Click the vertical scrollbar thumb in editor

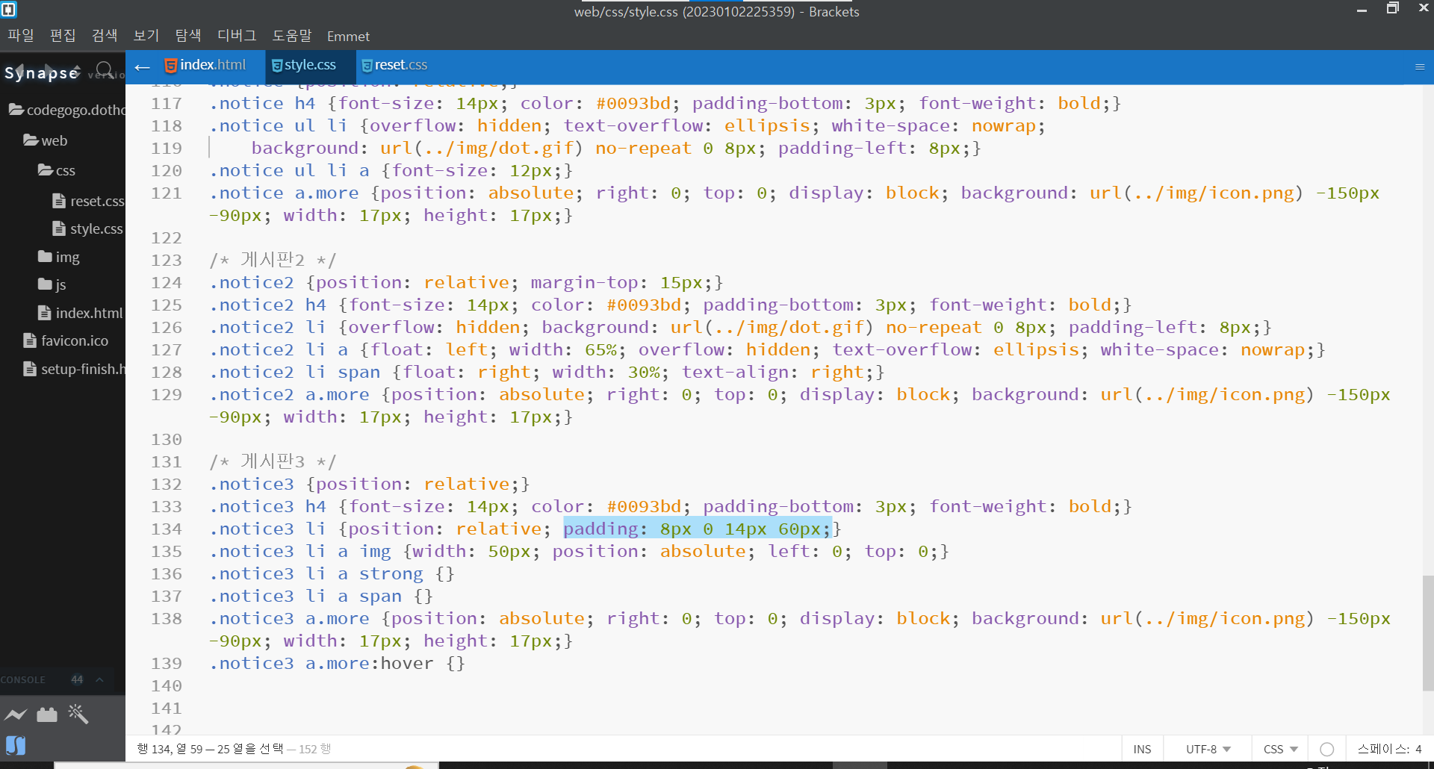[1428, 633]
